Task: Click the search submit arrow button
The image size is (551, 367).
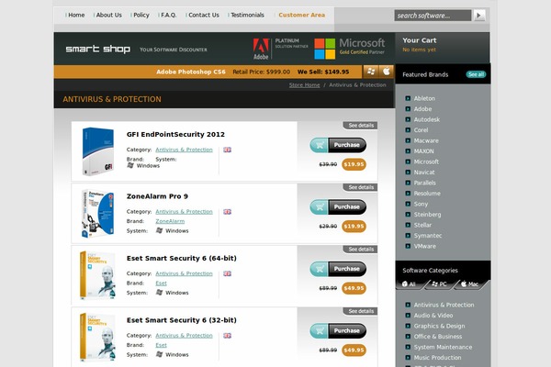Action: [x=478, y=15]
